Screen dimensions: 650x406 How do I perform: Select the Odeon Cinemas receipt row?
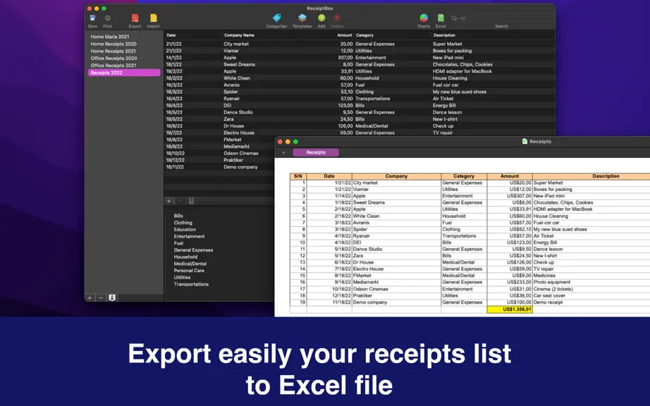point(220,153)
